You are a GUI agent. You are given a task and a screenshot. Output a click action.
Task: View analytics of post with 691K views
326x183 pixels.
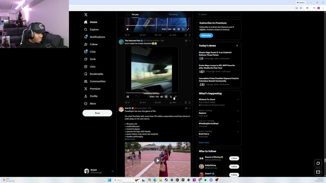(173, 102)
